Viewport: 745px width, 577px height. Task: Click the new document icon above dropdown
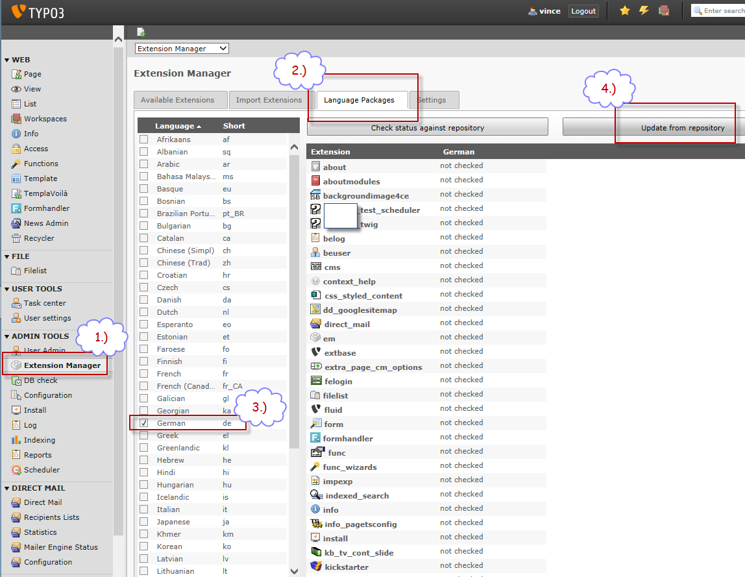(x=141, y=32)
